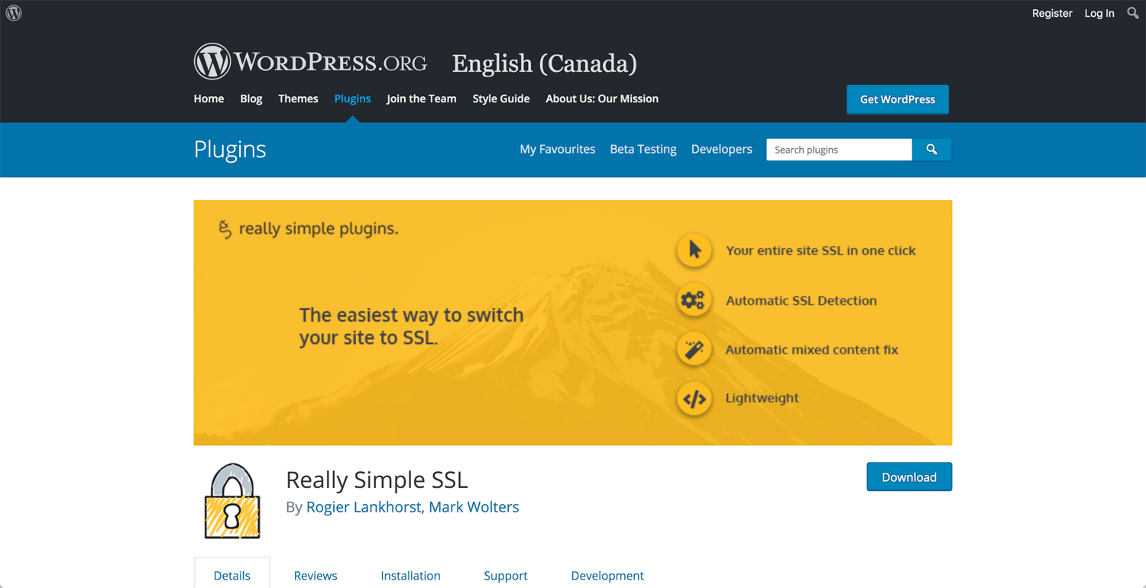Click "Automatic mixed content fix" text

[x=811, y=350]
